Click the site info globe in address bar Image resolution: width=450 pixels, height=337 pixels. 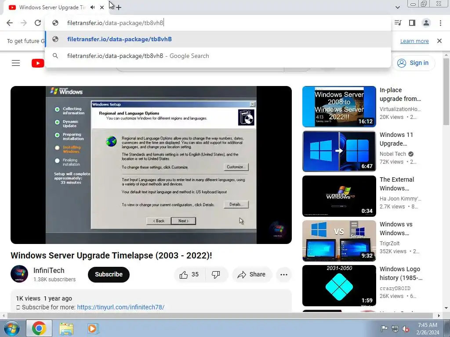coord(55,23)
